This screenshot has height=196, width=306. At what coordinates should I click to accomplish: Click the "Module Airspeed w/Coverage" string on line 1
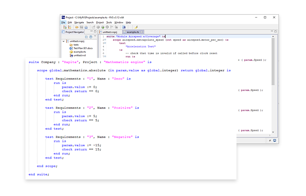click(x=138, y=36)
